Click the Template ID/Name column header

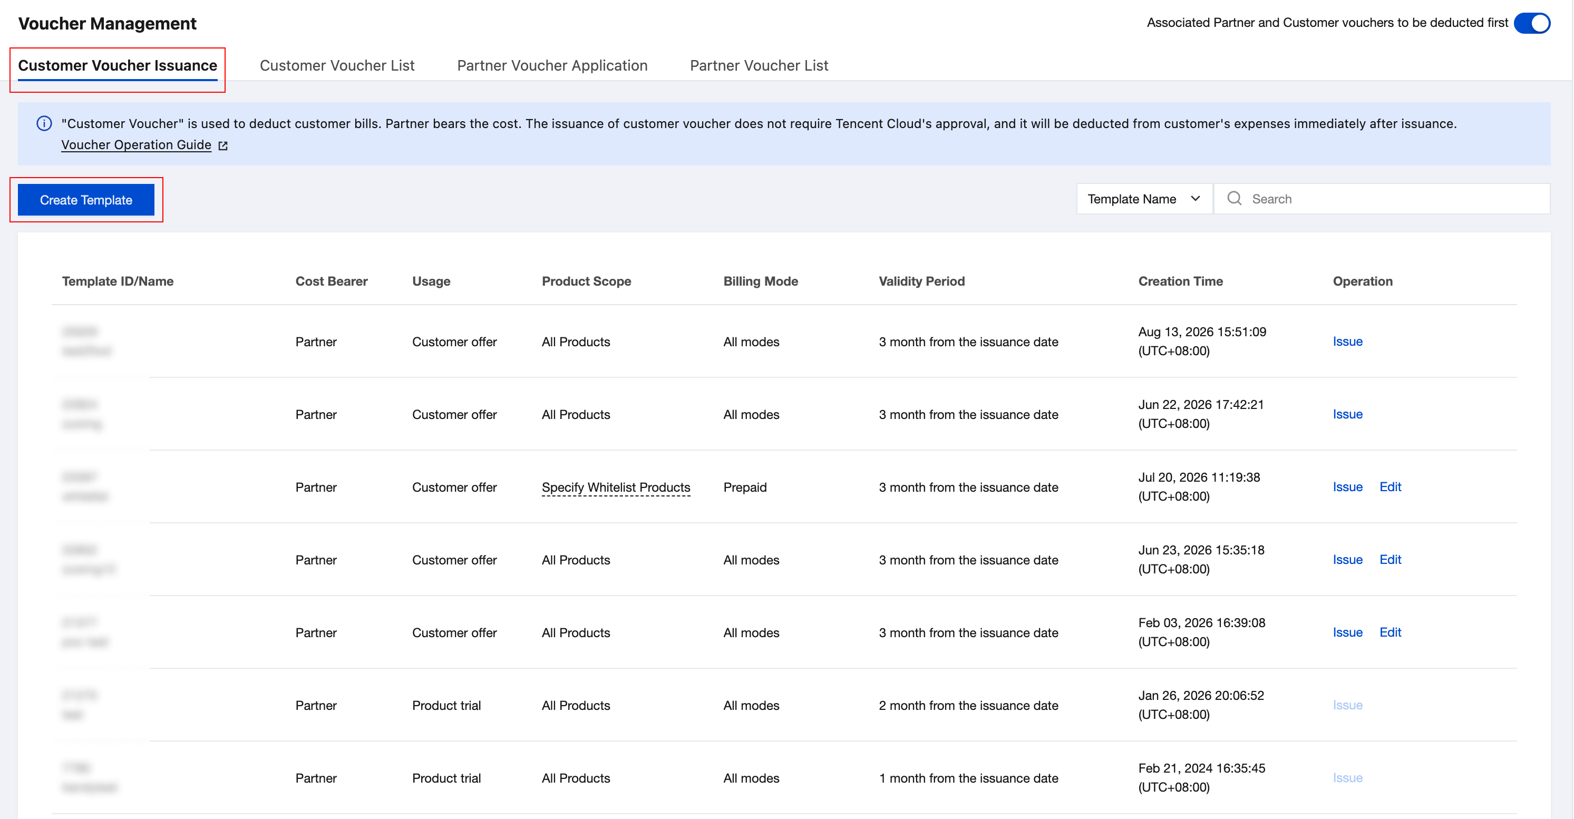118,281
